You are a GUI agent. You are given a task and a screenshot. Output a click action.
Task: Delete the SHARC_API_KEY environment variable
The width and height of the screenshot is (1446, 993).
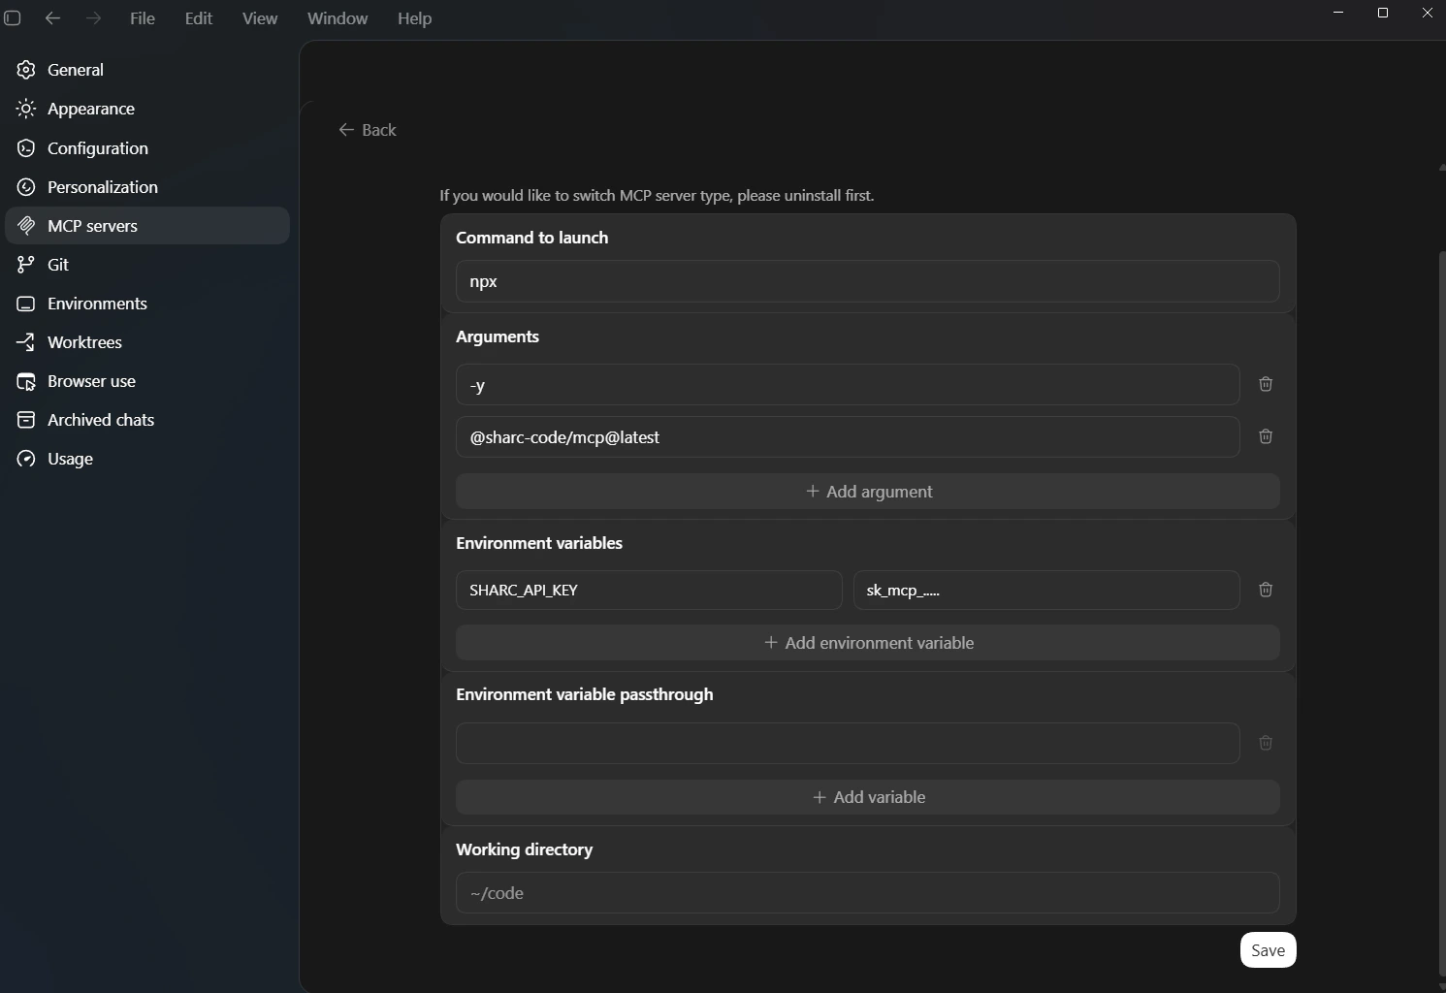(1266, 590)
